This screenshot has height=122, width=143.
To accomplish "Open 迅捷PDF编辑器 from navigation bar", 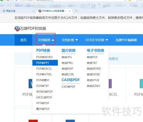I will (x=126, y=40).
